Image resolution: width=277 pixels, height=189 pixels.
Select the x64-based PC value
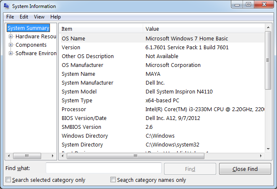click(x=162, y=101)
